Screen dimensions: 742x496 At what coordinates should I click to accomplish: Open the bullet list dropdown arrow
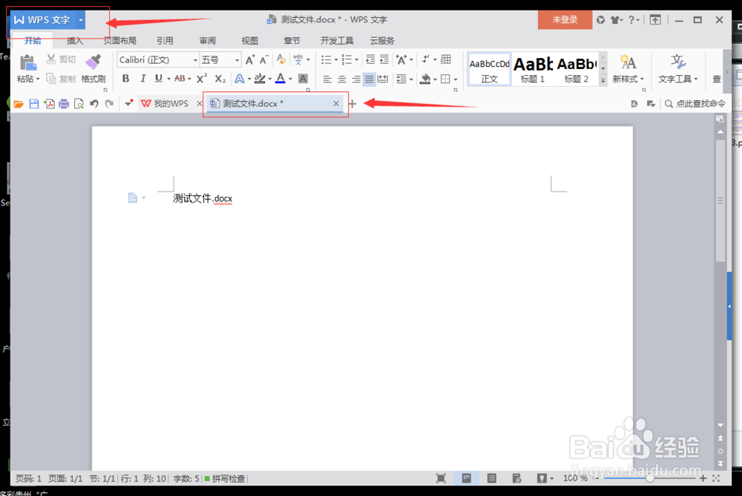336,59
